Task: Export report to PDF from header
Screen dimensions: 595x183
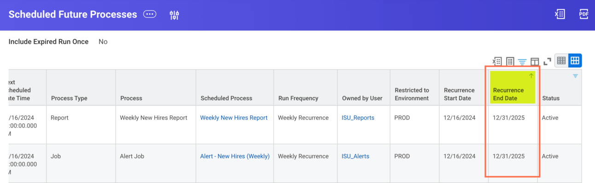Action: pos(583,14)
